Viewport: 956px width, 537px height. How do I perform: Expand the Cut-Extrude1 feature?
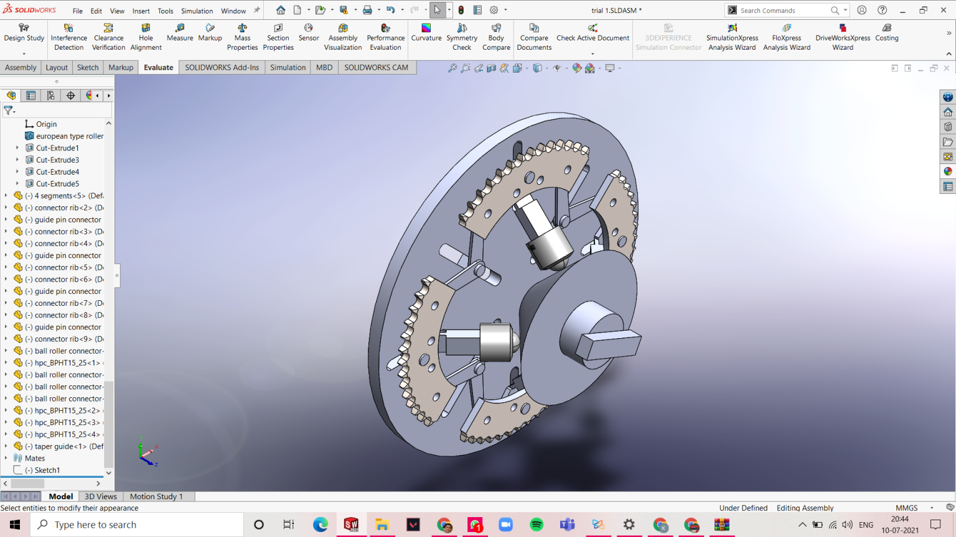click(x=16, y=148)
